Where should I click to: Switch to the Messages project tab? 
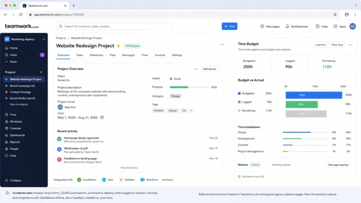click(128, 55)
